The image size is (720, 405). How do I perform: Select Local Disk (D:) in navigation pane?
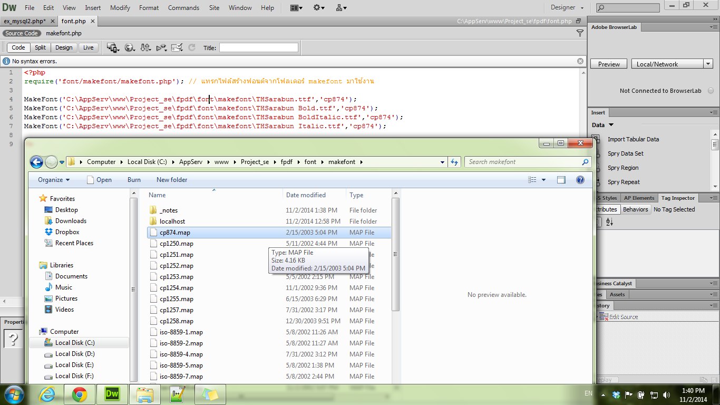[75, 354]
